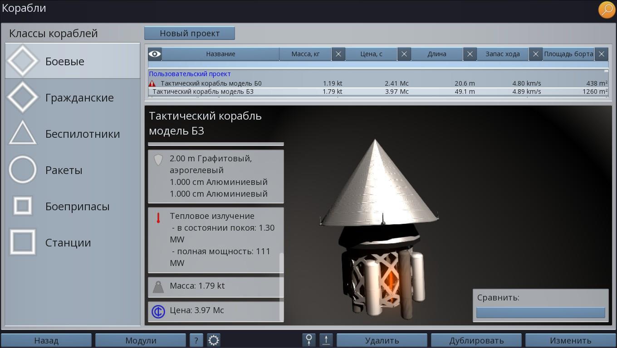Sort by Цена, с column header
The width and height of the screenshot is (617, 348).
[x=372, y=54]
